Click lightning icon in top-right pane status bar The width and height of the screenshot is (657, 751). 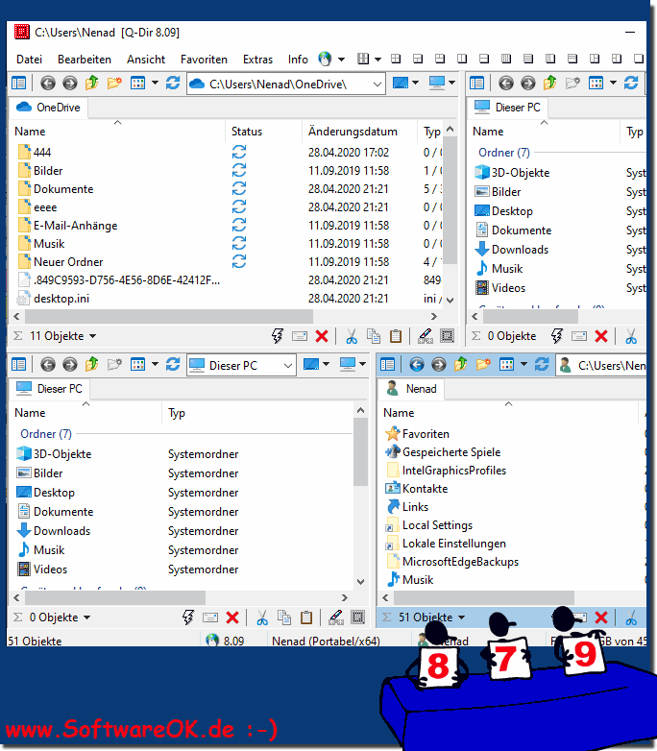[x=556, y=336]
